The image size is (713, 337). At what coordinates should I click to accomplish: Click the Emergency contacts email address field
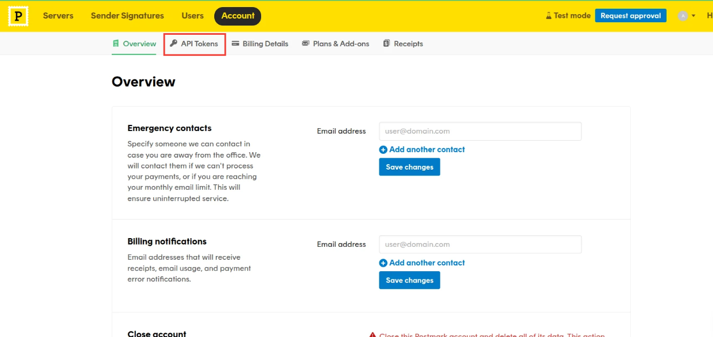click(480, 131)
